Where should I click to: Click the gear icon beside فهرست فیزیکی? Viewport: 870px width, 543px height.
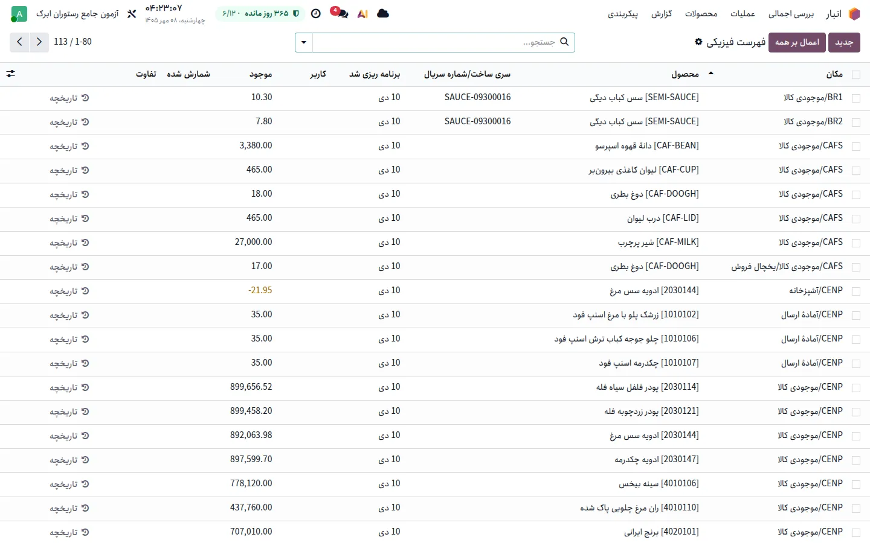tap(698, 42)
